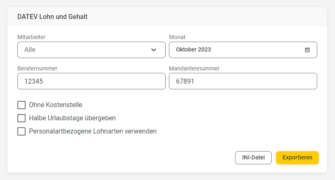335x180 pixels.
Task: Click the Beraternummer field label
Action: click(x=38, y=68)
